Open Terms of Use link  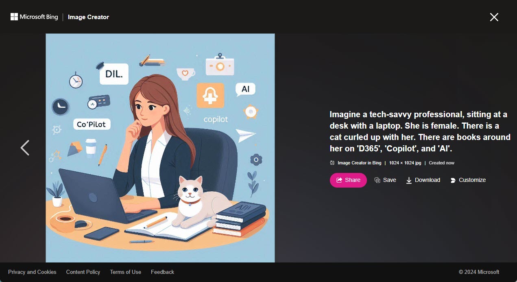[x=125, y=272]
